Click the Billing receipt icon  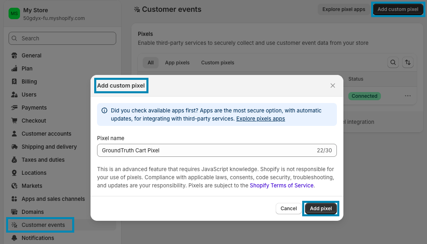click(x=14, y=81)
